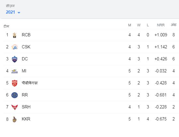Click the RCB team logo icon
179x137 pixels.
[14, 35]
